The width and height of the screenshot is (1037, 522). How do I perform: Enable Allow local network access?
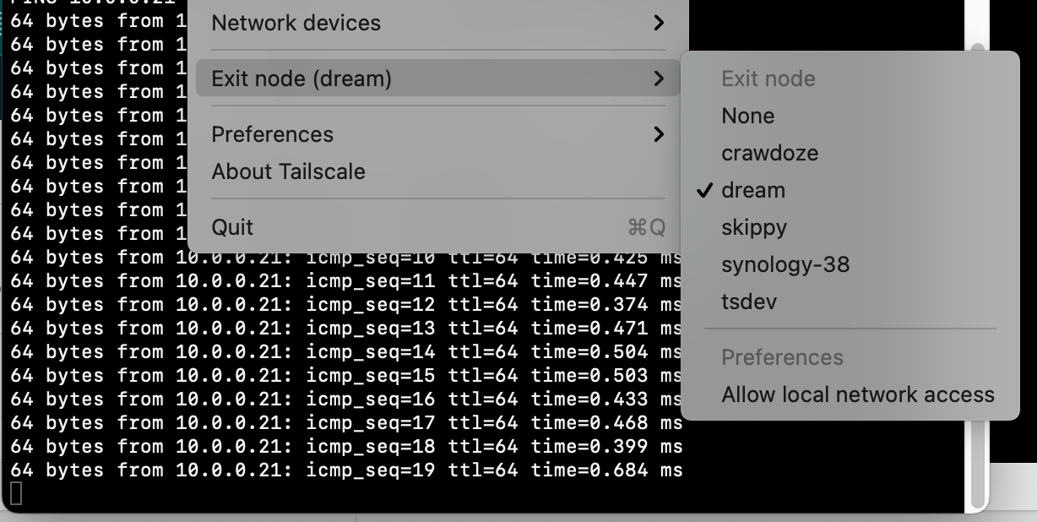[x=858, y=394]
